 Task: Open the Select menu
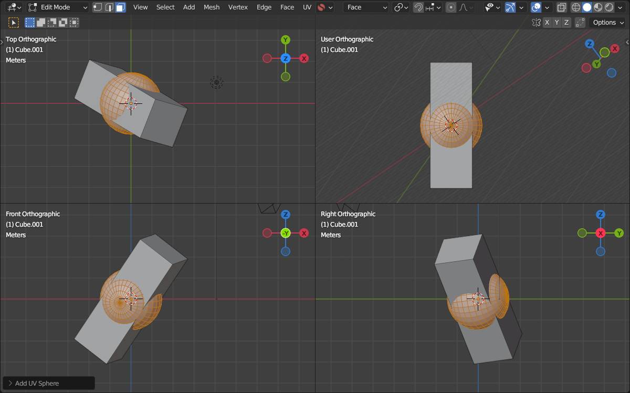[x=165, y=7]
